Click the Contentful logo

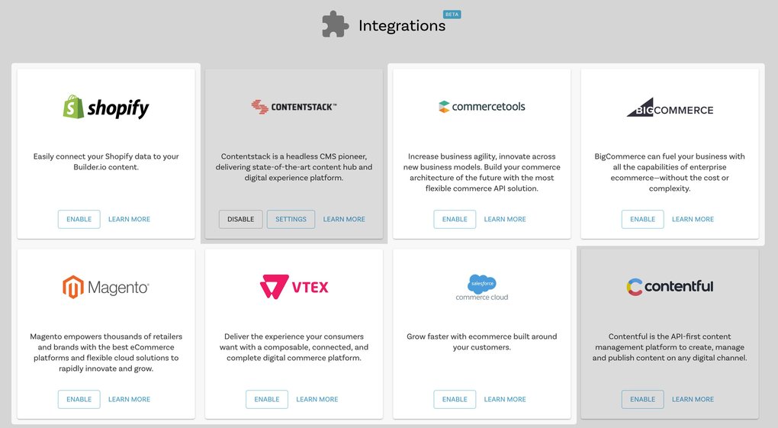(670, 287)
